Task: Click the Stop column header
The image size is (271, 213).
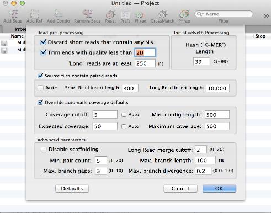Action: click(x=261, y=36)
